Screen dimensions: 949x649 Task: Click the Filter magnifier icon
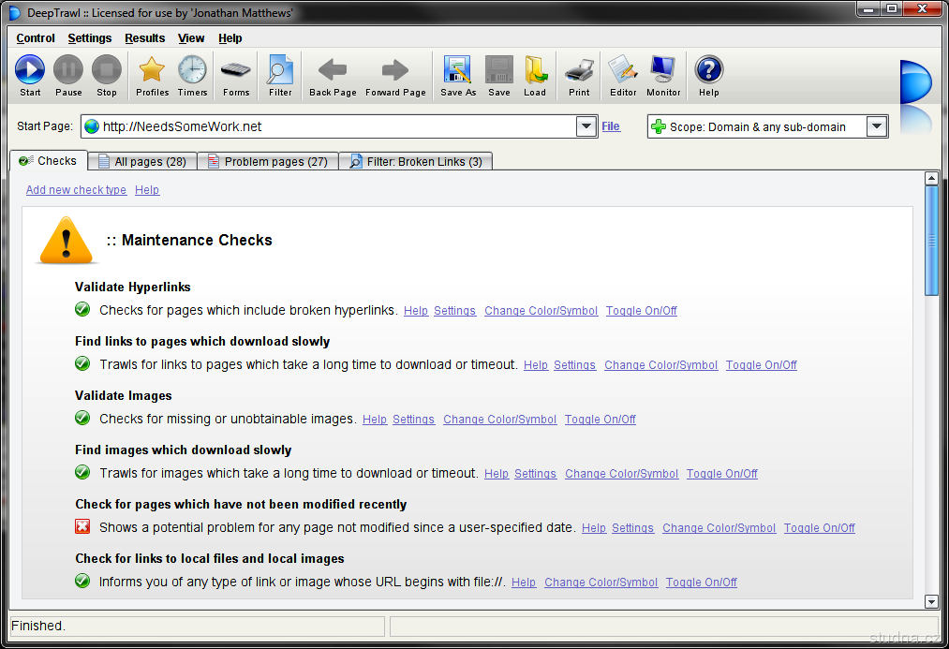coord(280,71)
